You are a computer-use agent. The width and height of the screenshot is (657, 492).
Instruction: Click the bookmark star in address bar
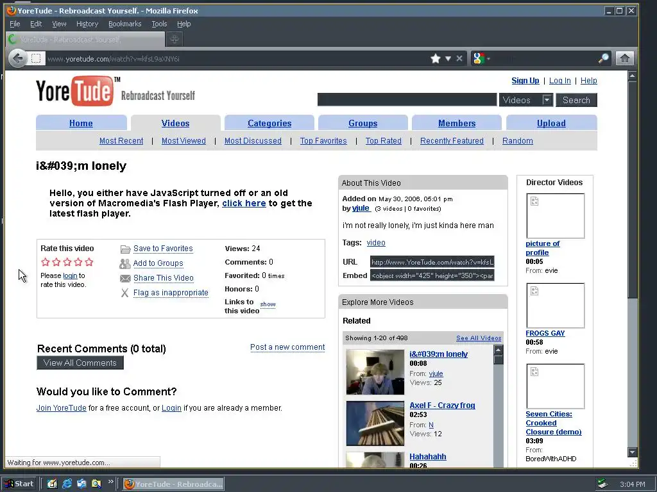(x=436, y=58)
